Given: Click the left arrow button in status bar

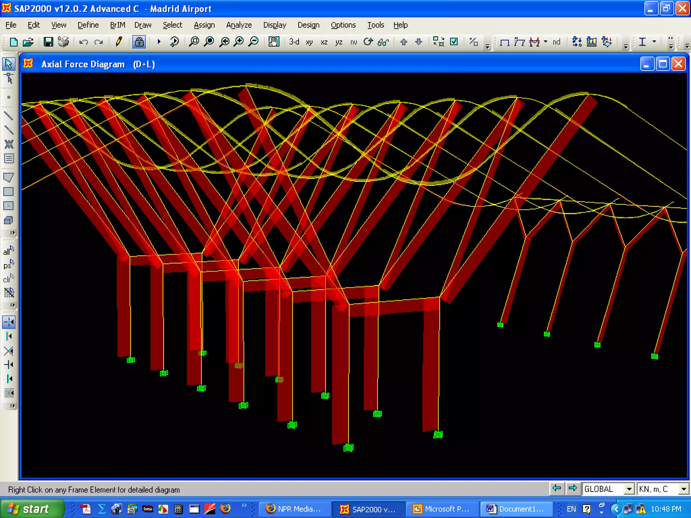Looking at the screenshot, I should (557, 488).
